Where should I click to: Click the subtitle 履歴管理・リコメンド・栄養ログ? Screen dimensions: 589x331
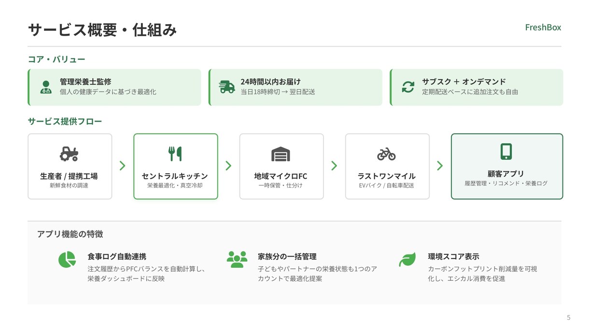click(x=506, y=183)
